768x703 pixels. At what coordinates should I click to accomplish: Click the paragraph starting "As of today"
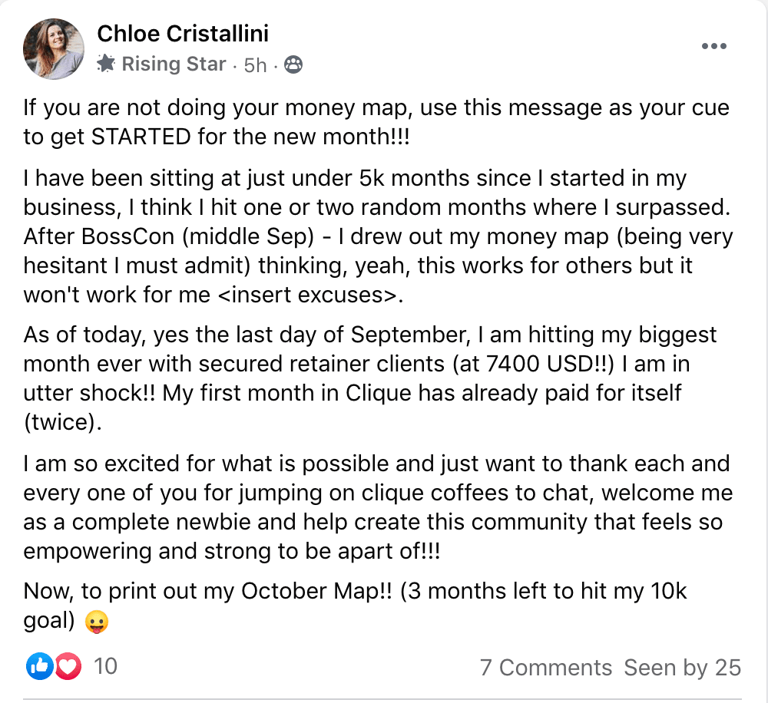[370, 378]
